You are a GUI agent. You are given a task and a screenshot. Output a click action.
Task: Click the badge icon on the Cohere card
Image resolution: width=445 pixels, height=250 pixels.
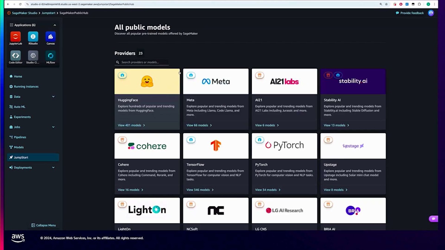tap(122, 140)
